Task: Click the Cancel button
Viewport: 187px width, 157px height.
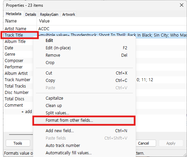Action: pyautogui.click(x=143, y=143)
